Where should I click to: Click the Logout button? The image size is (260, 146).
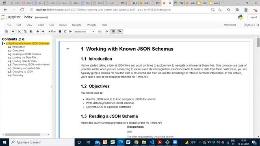pos(253,17)
